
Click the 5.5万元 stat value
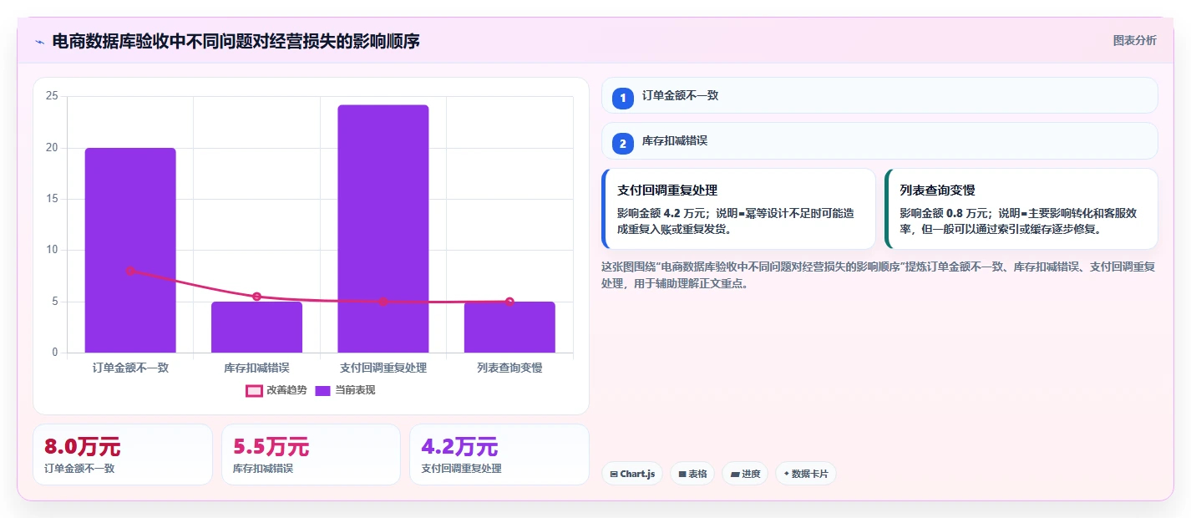pyautogui.click(x=271, y=447)
